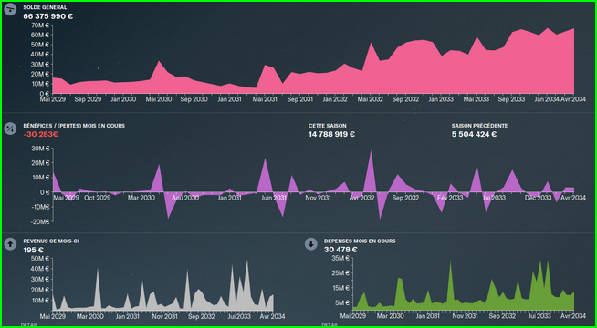Image resolution: width=597 pixels, height=328 pixels.
Task: Click the green monthly expenses chart
Action: click(x=464, y=285)
